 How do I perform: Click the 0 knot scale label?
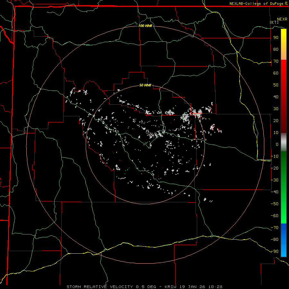(277, 144)
